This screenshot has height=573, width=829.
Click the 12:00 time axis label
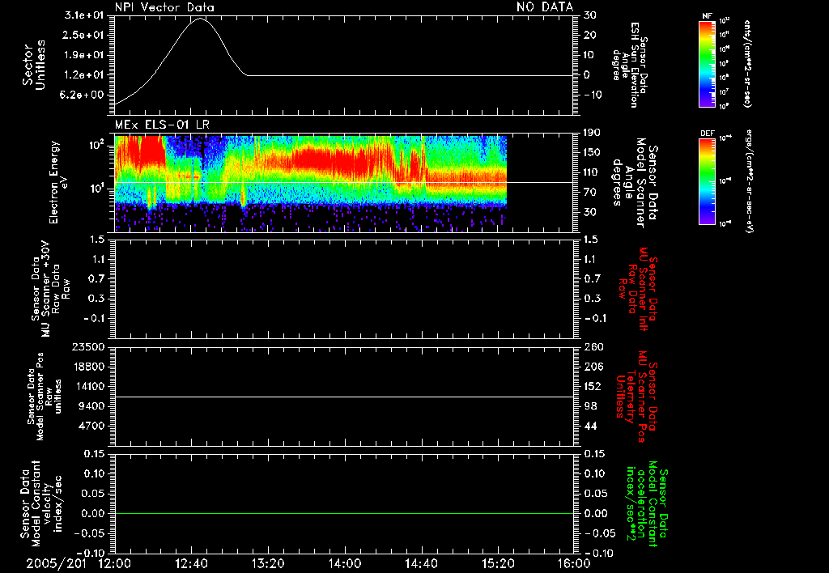coord(115,563)
